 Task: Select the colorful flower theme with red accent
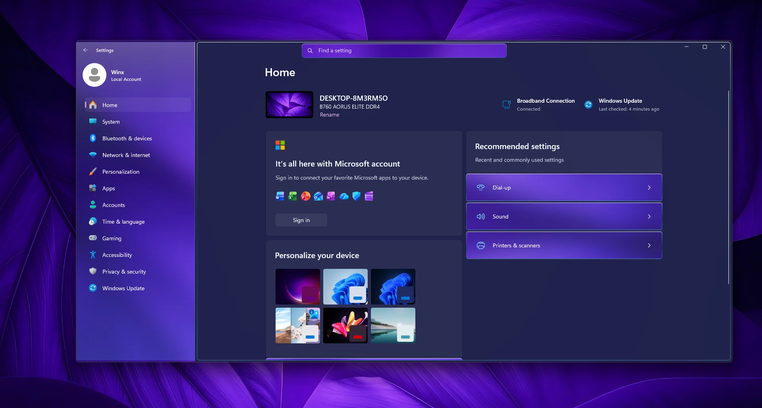pyautogui.click(x=345, y=326)
